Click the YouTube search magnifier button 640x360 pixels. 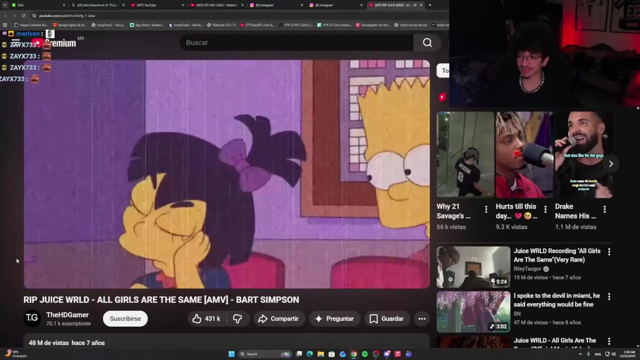click(x=427, y=43)
